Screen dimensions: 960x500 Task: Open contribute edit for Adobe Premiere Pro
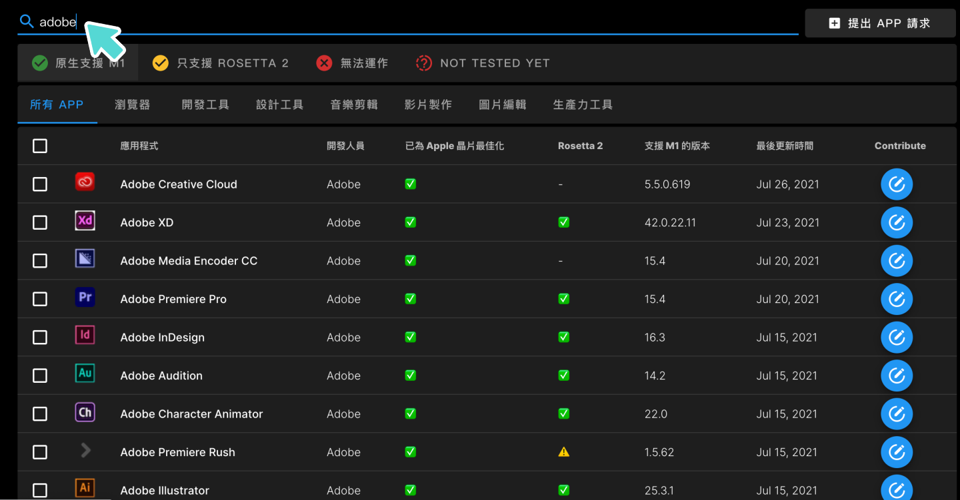tap(897, 299)
